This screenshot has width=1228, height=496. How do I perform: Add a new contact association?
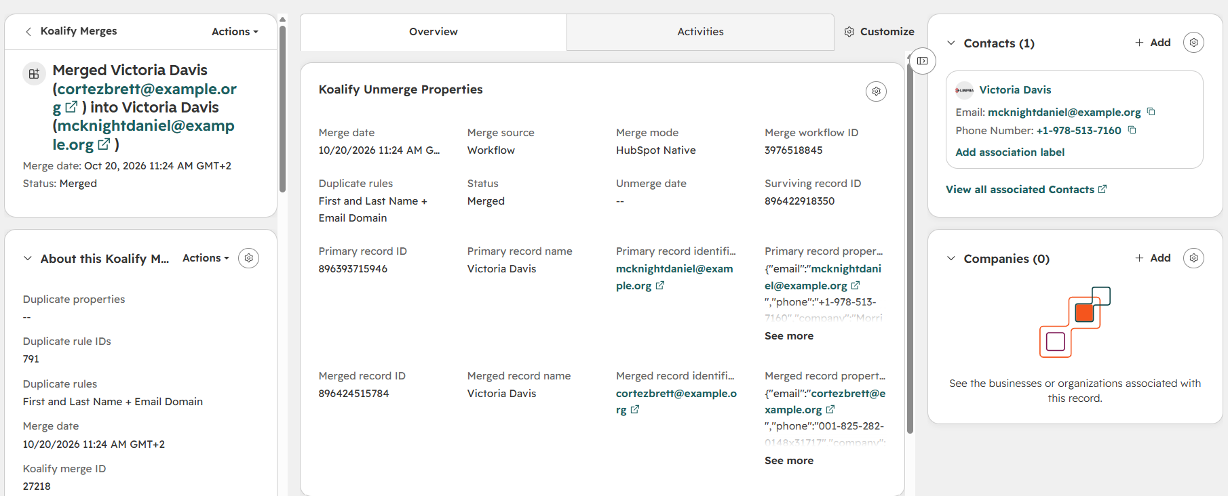click(x=1153, y=43)
